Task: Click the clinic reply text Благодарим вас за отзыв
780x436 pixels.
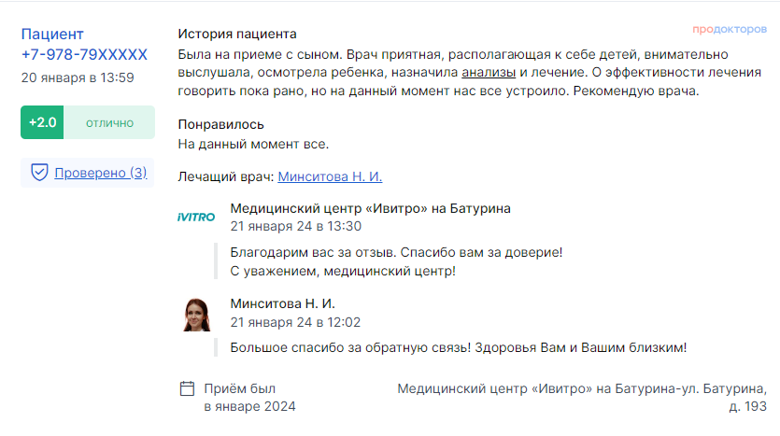Action: [397, 253]
